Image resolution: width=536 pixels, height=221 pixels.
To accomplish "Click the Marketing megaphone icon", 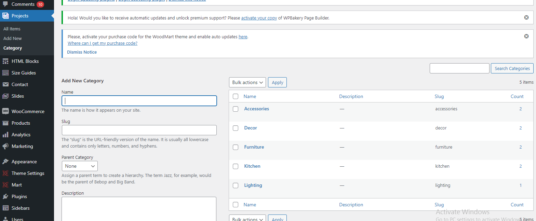I will (5, 146).
